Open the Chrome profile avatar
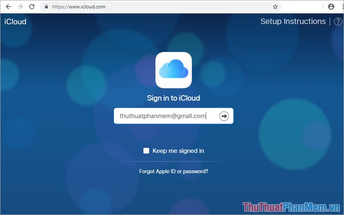The image size is (344, 215). coord(331,7)
